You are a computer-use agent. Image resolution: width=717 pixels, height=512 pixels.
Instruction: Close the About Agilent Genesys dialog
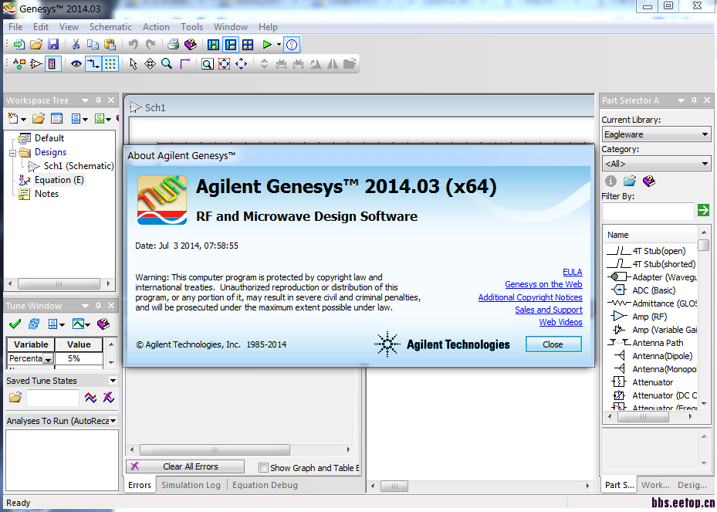[x=553, y=344]
